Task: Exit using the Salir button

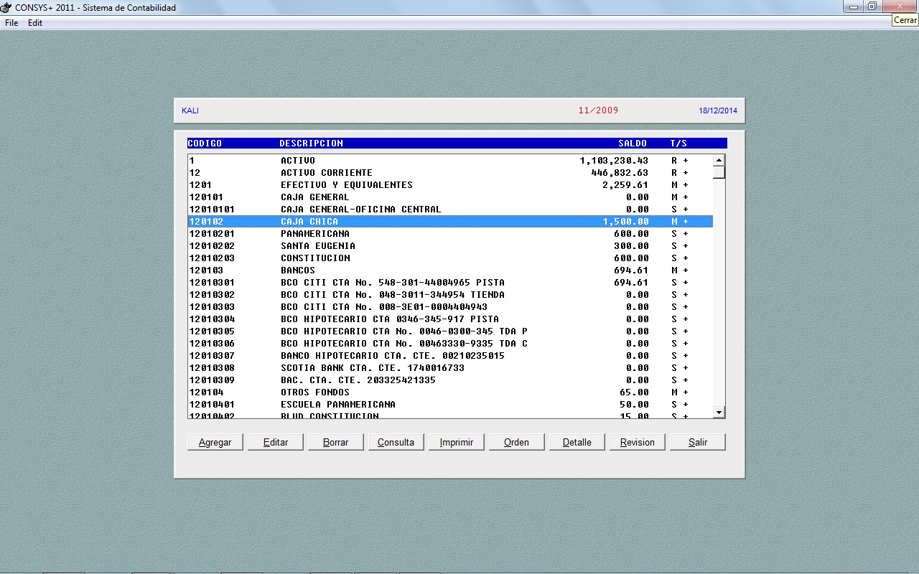Action: 697,442
